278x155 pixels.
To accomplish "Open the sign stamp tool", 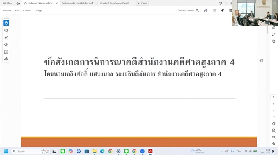I will 6,59.
